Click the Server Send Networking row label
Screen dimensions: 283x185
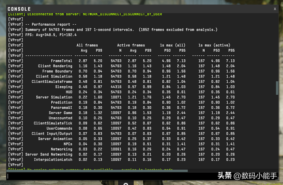49,154
